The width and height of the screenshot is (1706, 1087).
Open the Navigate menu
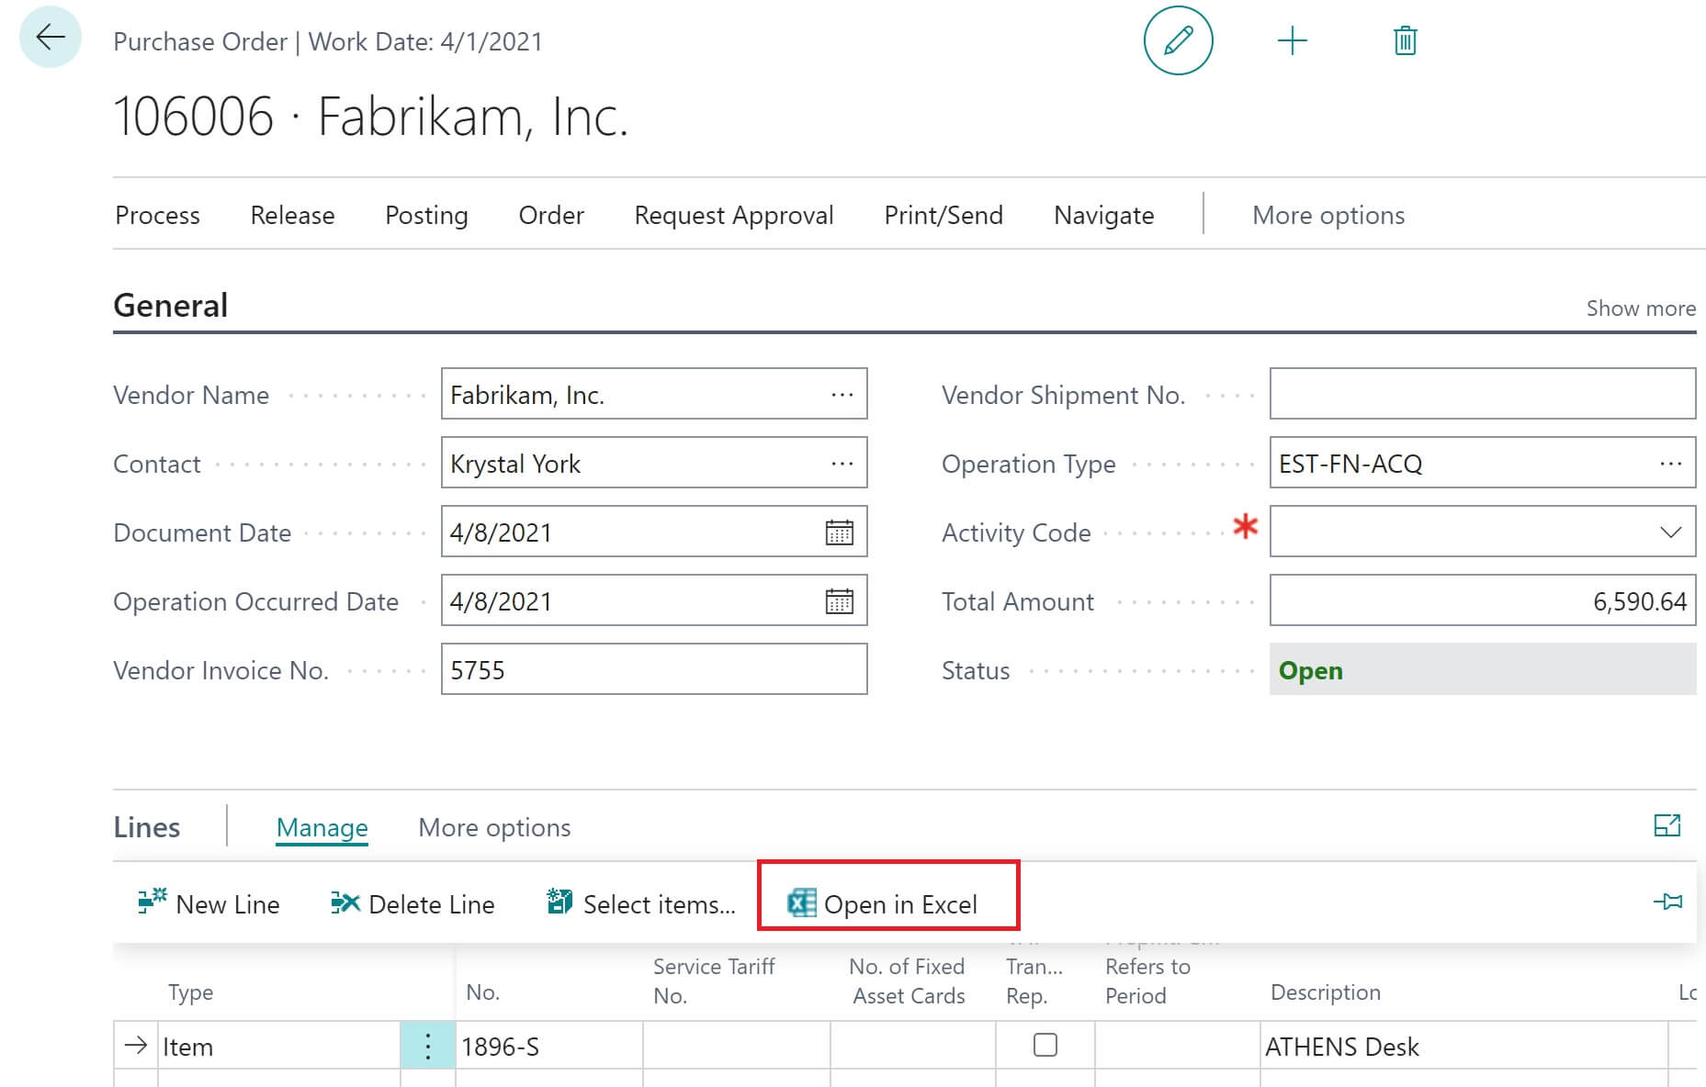(x=1103, y=215)
